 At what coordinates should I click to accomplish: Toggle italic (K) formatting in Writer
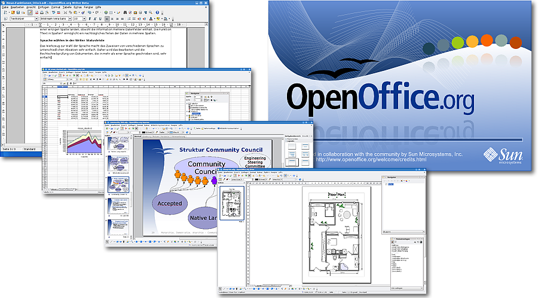(x=94, y=18)
